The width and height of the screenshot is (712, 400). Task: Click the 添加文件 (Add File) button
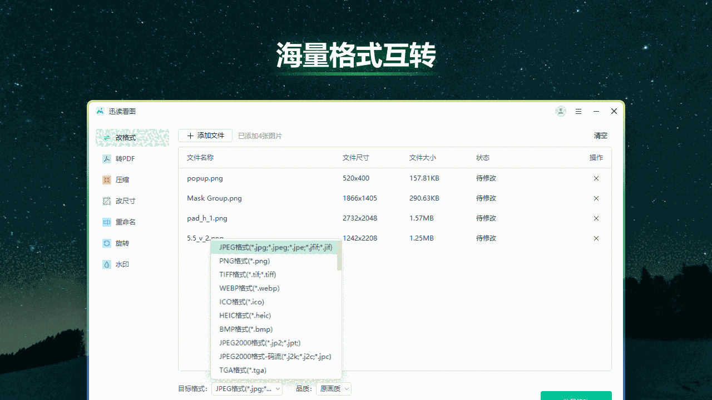(x=205, y=135)
